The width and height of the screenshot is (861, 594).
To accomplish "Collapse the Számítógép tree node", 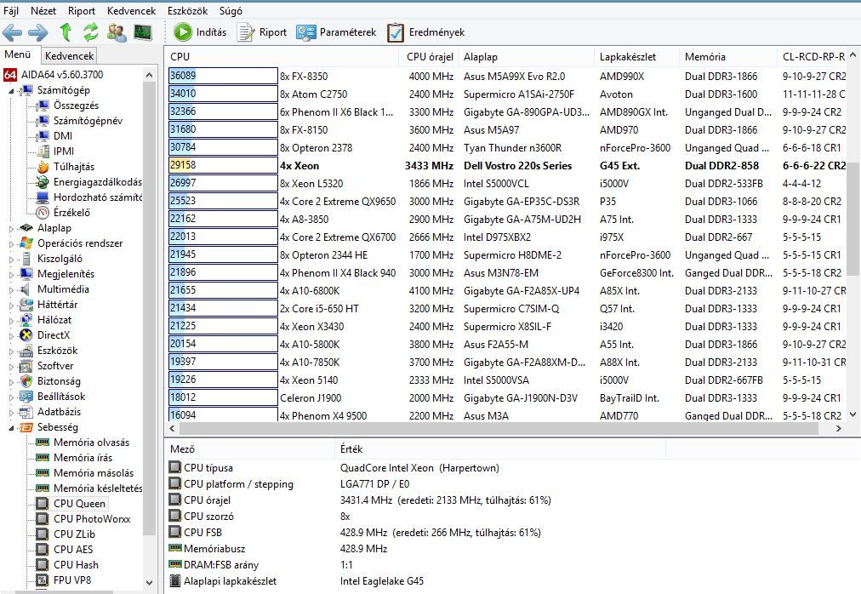I will click(x=12, y=90).
